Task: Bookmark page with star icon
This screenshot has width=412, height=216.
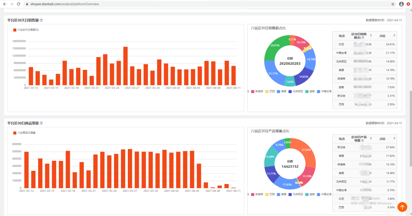Action: click(393, 4)
